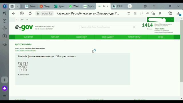Image resolution: width=183 pixels, height=103 pixels.
Task: Click the page translate icon
Action: [148, 13]
